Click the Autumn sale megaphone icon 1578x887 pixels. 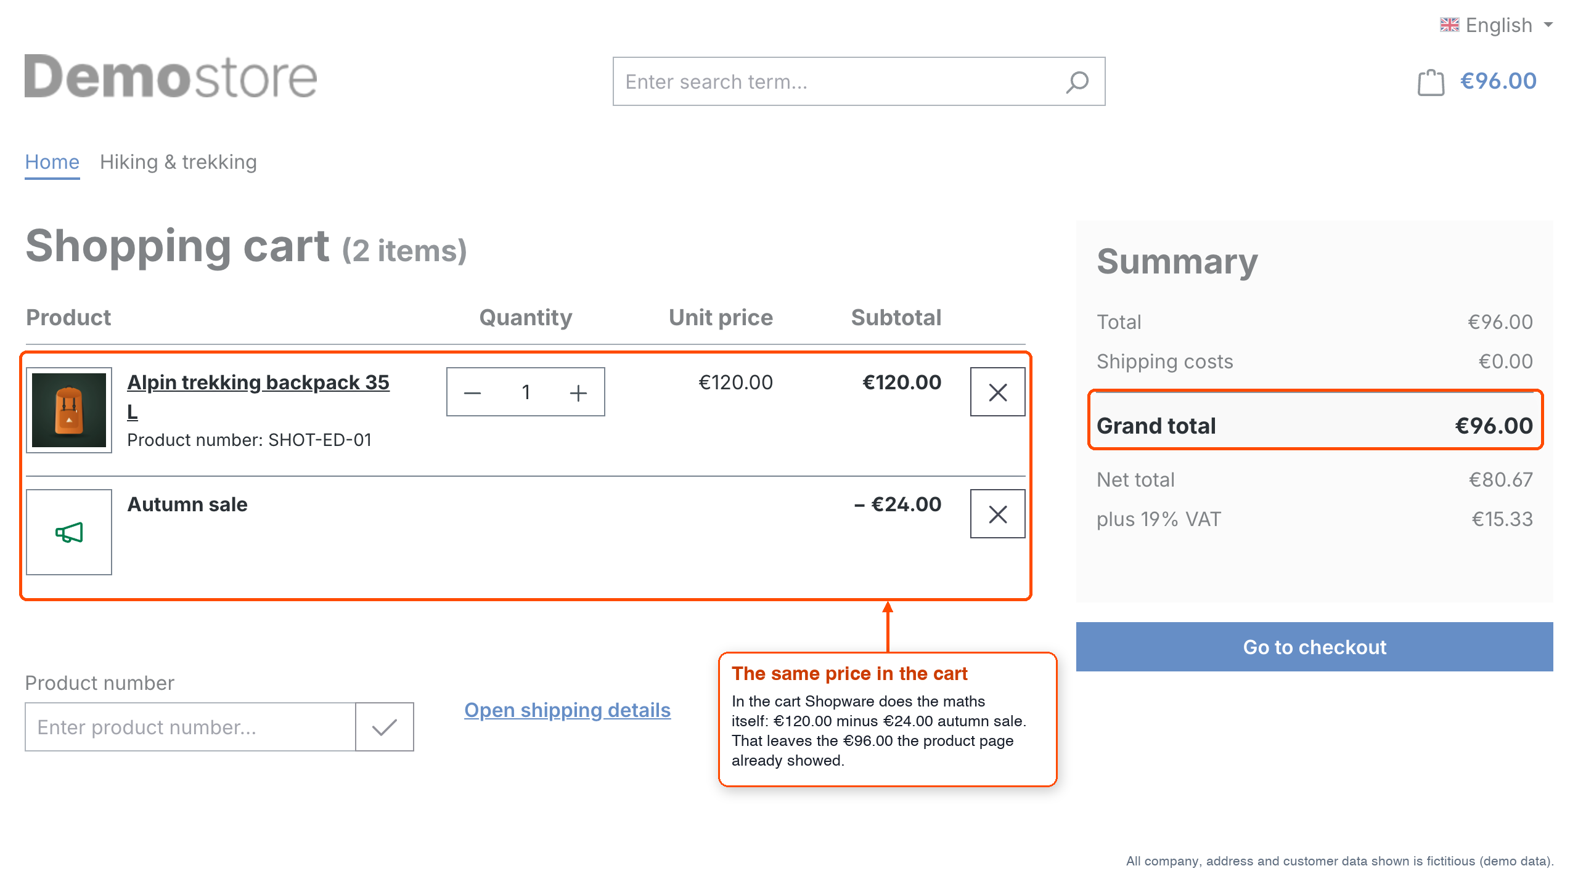pyautogui.click(x=69, y=532)
